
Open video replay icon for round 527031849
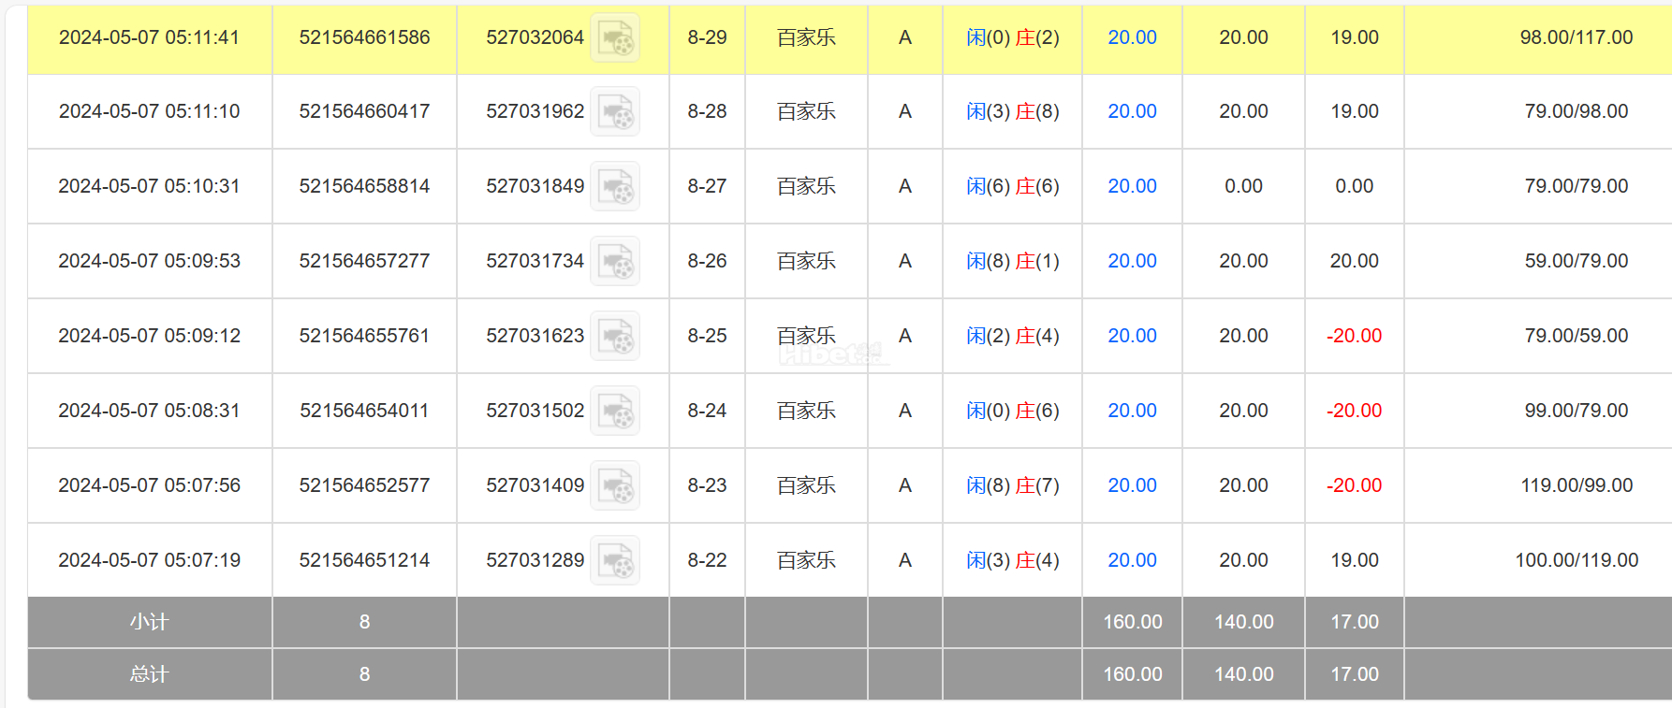pos(615,186)
